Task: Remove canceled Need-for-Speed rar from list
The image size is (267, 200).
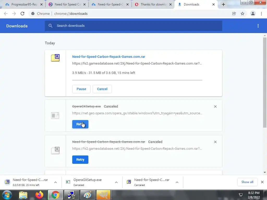Action: click(215, 142)
